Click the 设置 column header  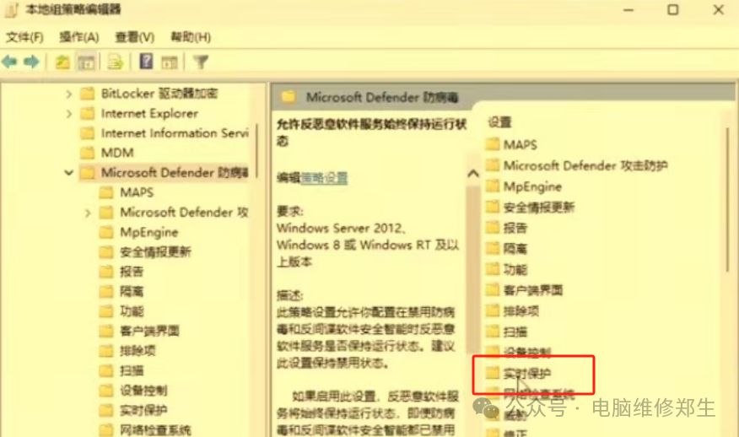click(x=499, y=122)
